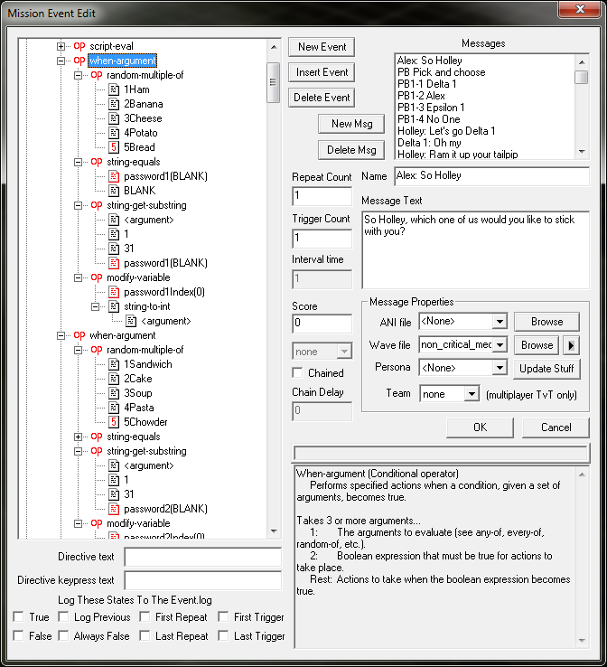Click the red OP icon beside modify-variable under first when-argument
607x667 pixels.
tap(97, 277)
